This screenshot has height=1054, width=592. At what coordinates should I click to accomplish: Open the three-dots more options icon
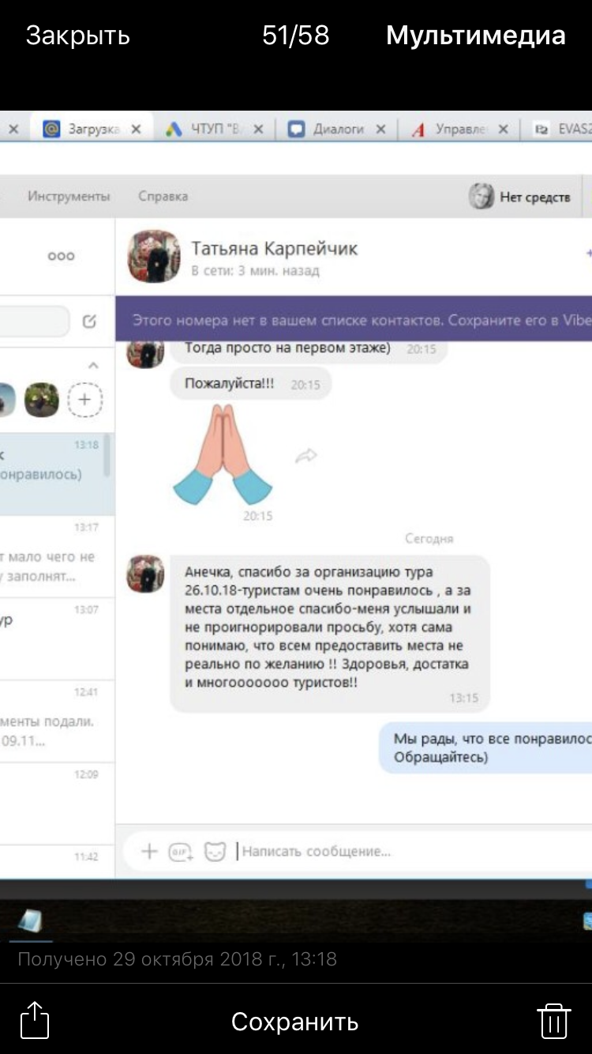tap(61, 256)
